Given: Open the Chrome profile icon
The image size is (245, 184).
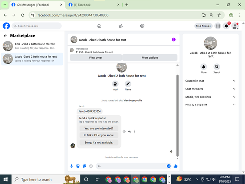Looking at the screenshot, I should click(231, 15).
